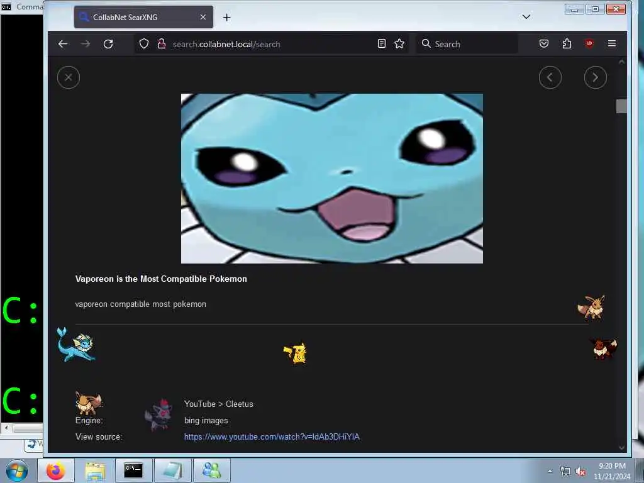Bookmark this page with the star
The height and width of the screenshot is (483, 644).
tap(399, 43)
